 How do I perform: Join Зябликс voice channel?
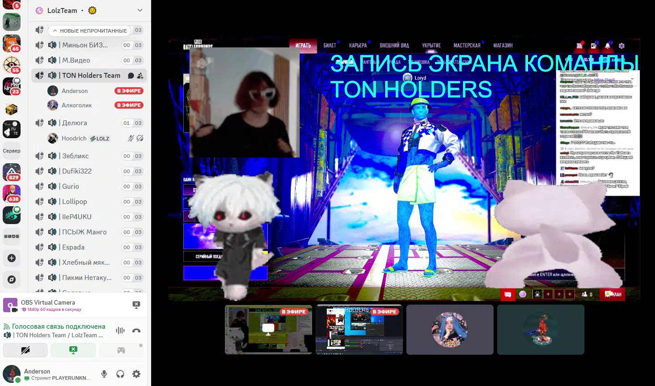pos(89,156)
